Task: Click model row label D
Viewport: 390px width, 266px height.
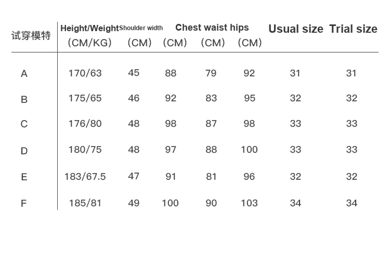Action: [x=24, y=151]
